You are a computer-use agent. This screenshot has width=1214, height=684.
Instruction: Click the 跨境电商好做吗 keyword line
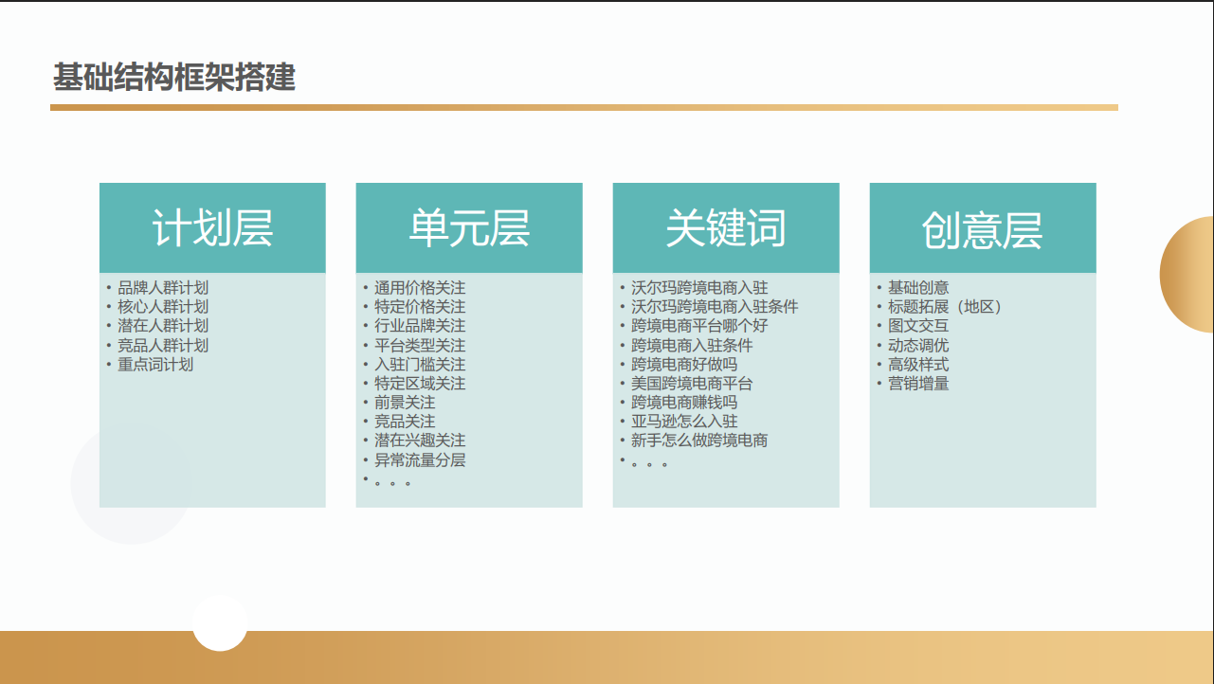pyautogui.click(x=684, y=365)
